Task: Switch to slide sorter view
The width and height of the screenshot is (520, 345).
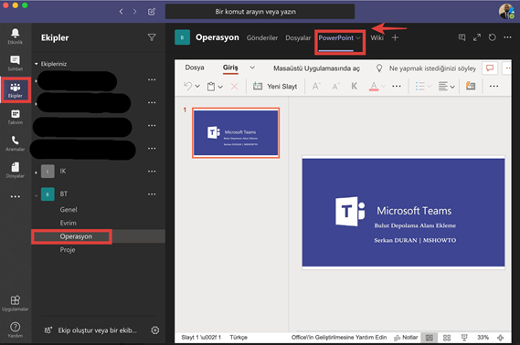Action: tap(447, 338)
